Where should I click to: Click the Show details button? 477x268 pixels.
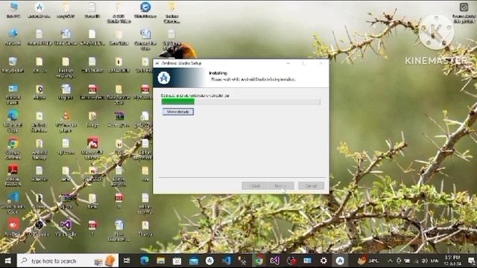[x=178, y=112]
